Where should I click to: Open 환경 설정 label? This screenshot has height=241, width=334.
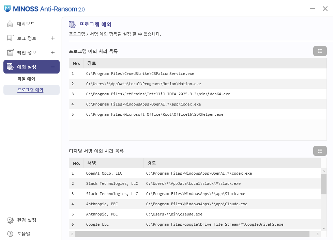coord(27,221)
